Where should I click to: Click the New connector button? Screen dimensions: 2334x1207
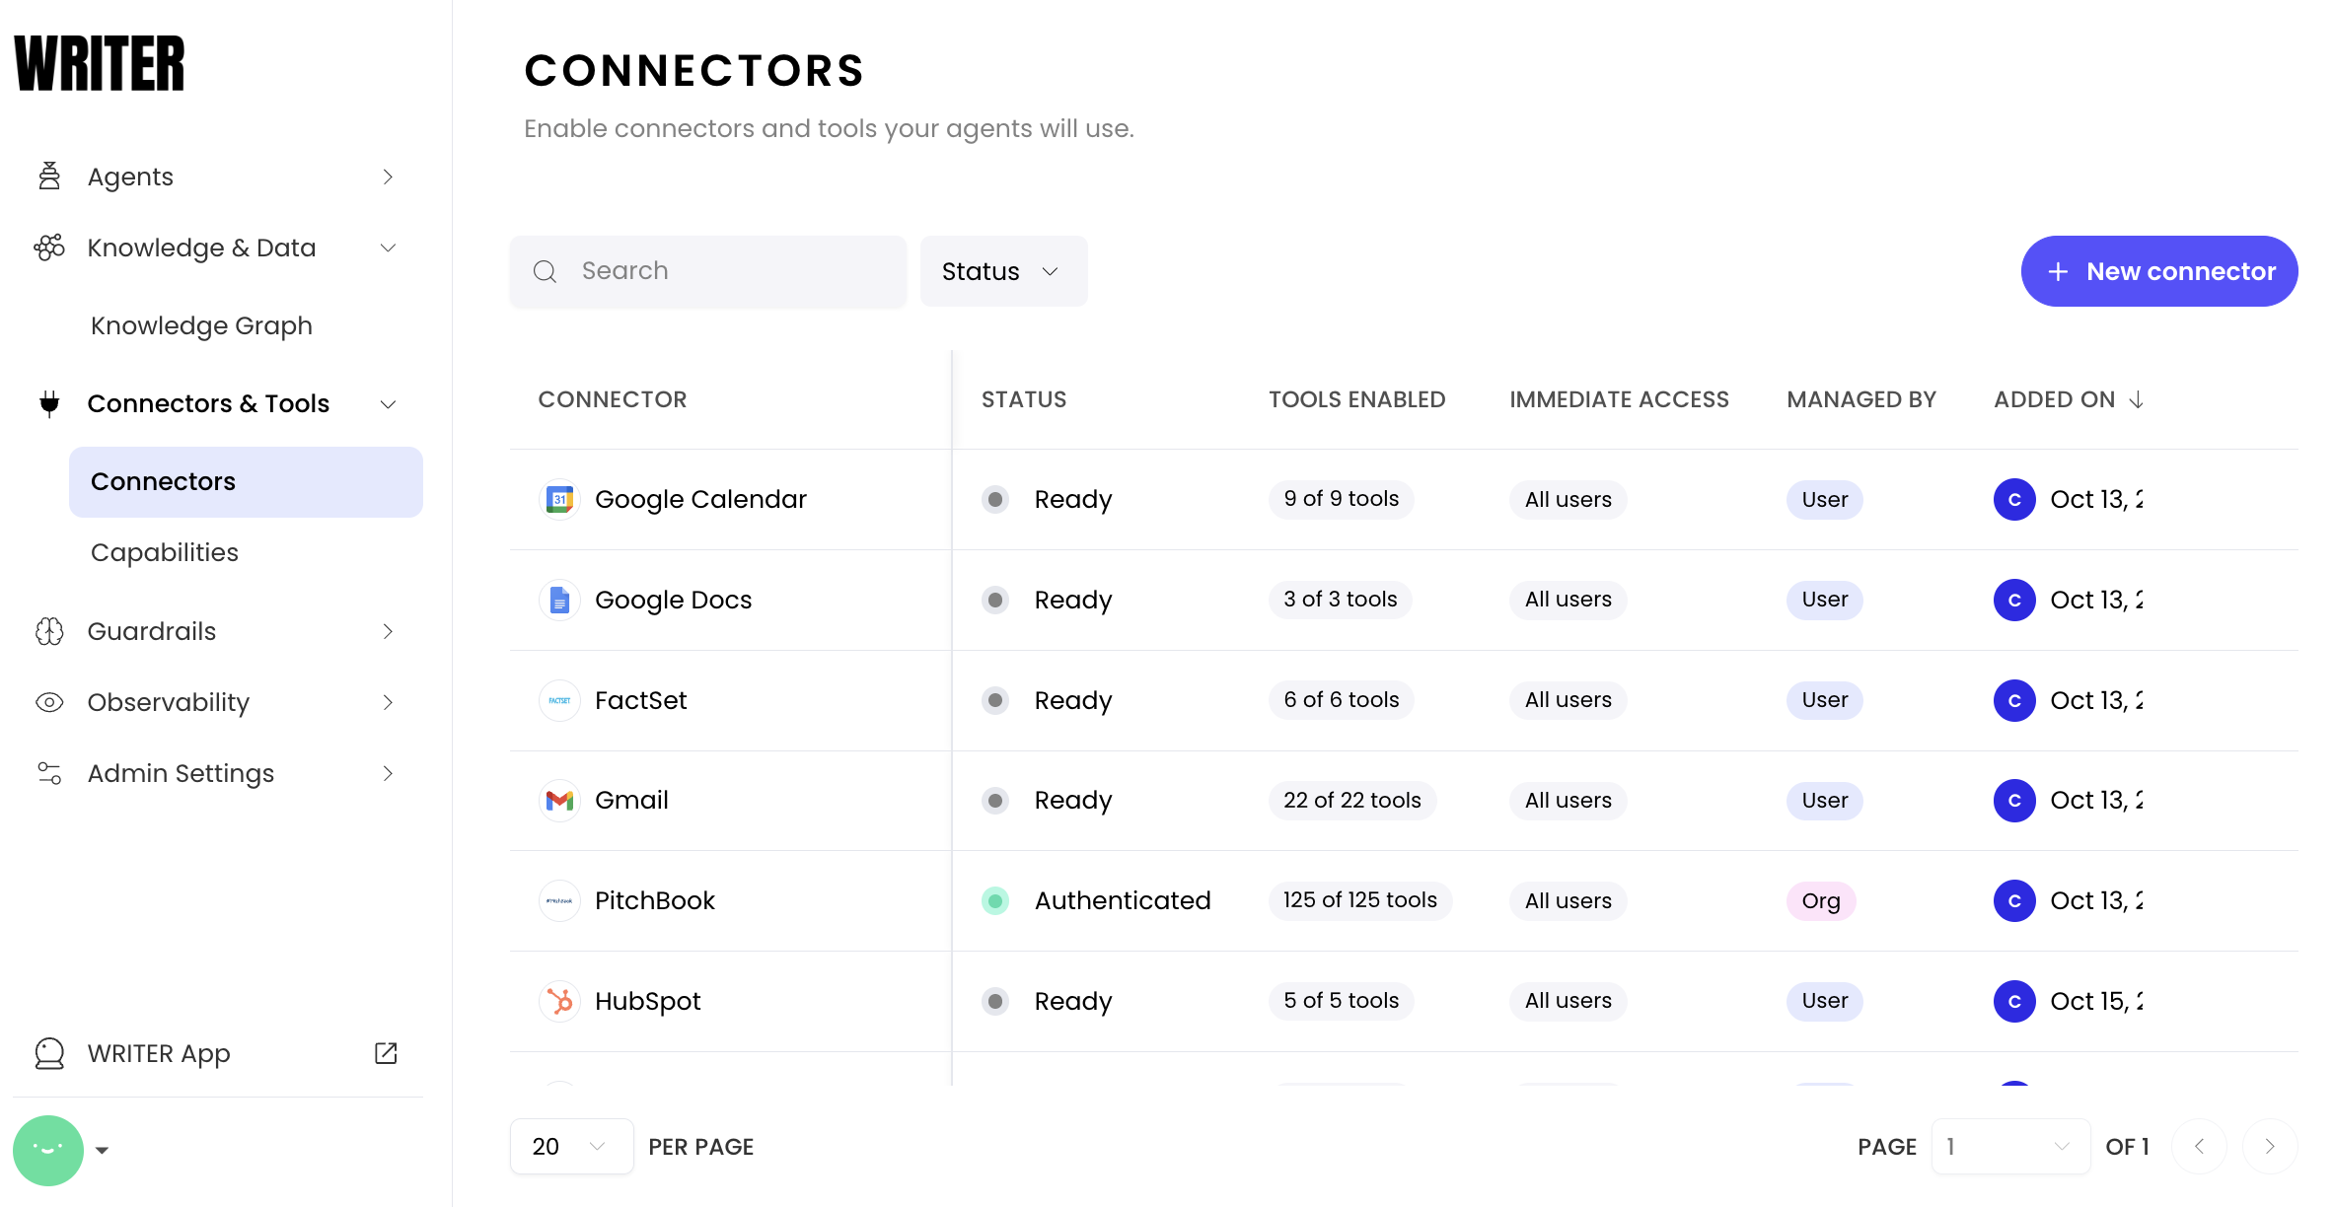coord(2158,271)
